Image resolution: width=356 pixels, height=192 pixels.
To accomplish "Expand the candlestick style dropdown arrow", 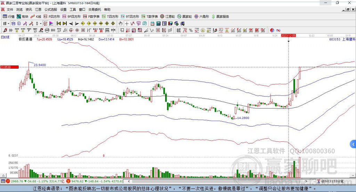I will point(41,24).
